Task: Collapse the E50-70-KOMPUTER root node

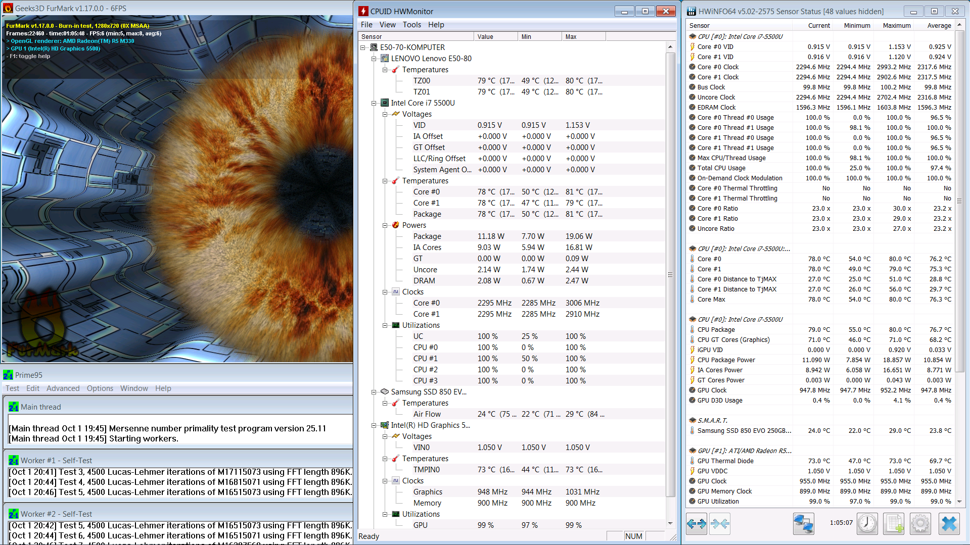Action: point(363,47)
